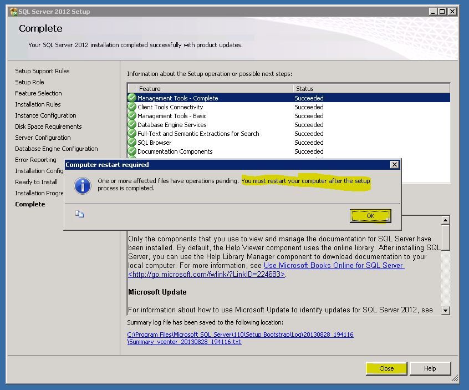Viewport: 469px width, 390px height.
Task: Minimize the SQL Server 2012 Setup window
Action: [432, 12]
